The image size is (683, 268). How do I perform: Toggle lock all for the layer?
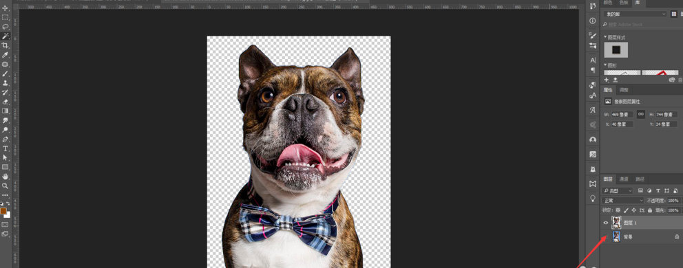tap(650, 210)
